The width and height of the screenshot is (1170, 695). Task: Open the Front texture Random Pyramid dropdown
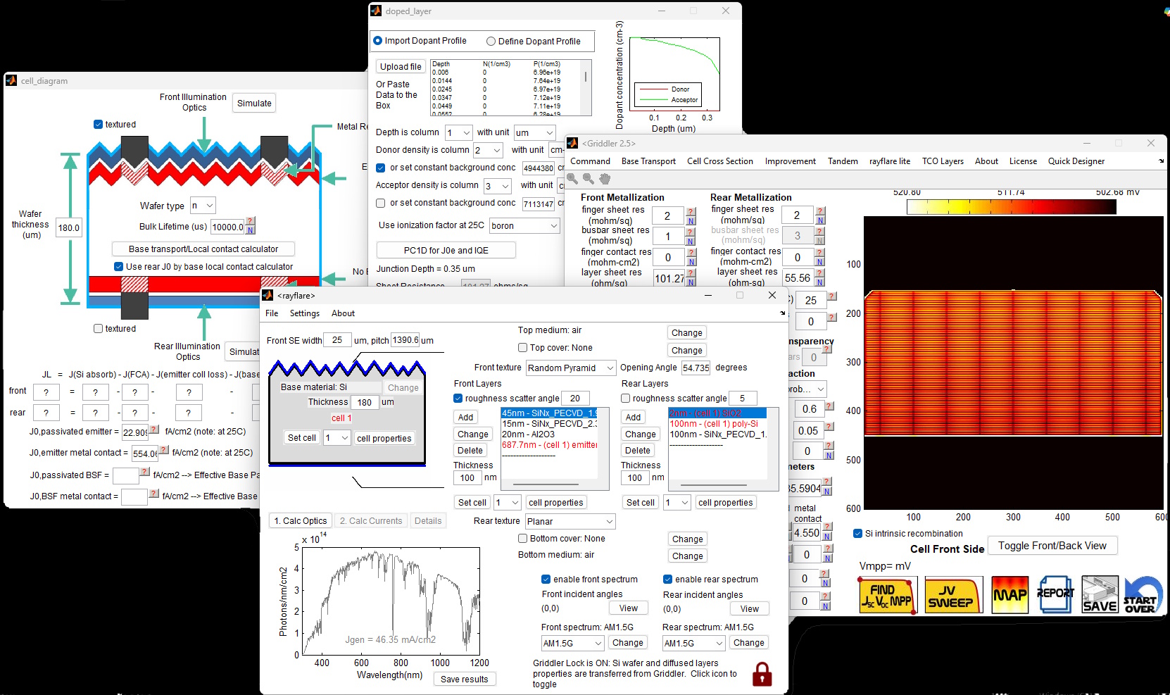coord(570,368)
